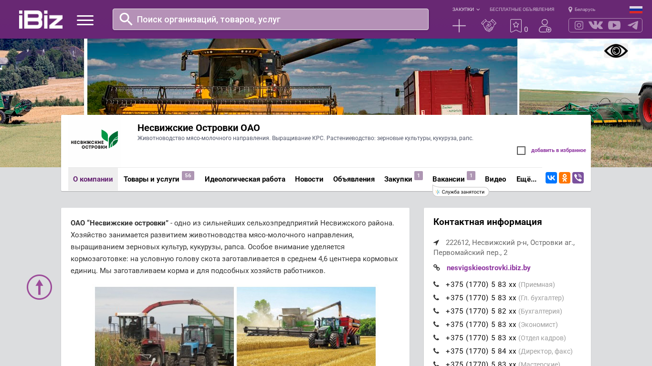
Task: Reveal the Экономист phone number
Action: click(x=481, y=325)
